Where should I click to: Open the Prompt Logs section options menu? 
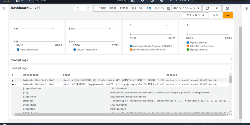tap(232, 58)
